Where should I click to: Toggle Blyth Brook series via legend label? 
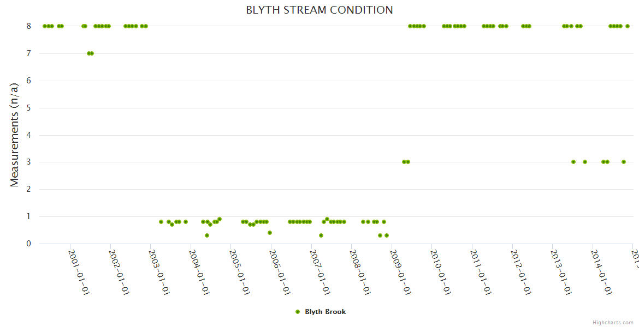pos(325,312)
